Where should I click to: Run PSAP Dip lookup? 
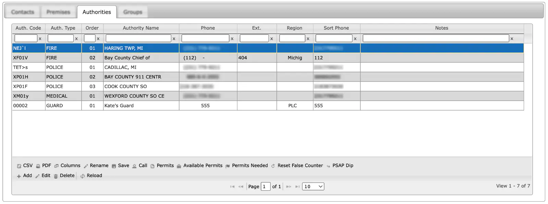(x=340, y=165)
